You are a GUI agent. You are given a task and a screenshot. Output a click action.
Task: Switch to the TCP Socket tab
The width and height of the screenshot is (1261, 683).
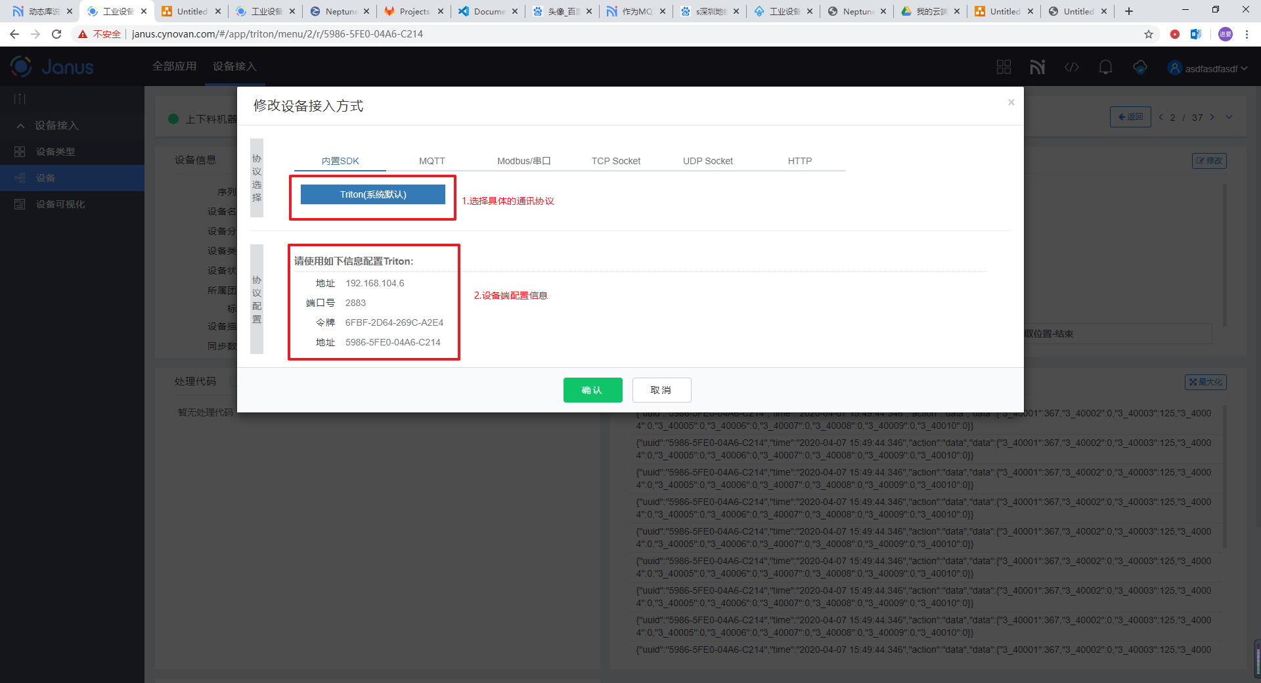click(616, 161)
